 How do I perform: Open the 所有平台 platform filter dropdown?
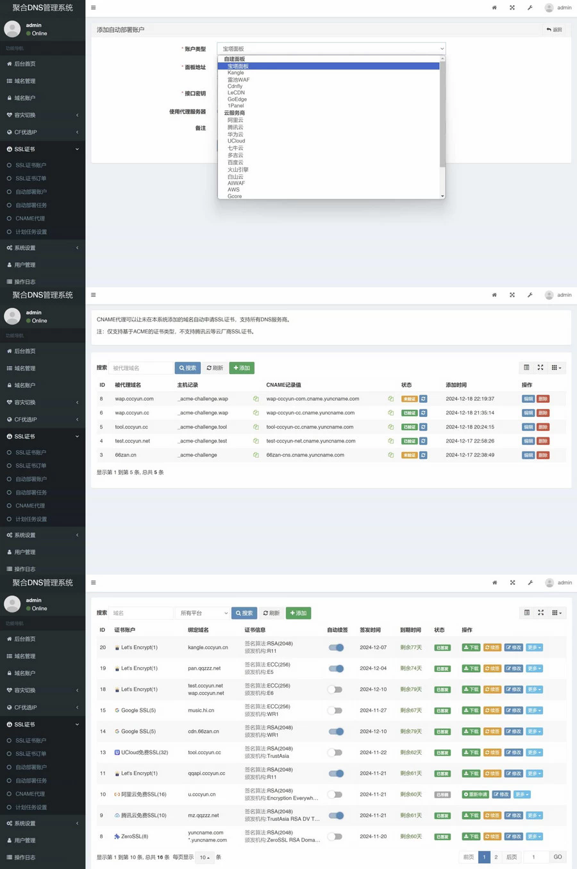[203, 613]
